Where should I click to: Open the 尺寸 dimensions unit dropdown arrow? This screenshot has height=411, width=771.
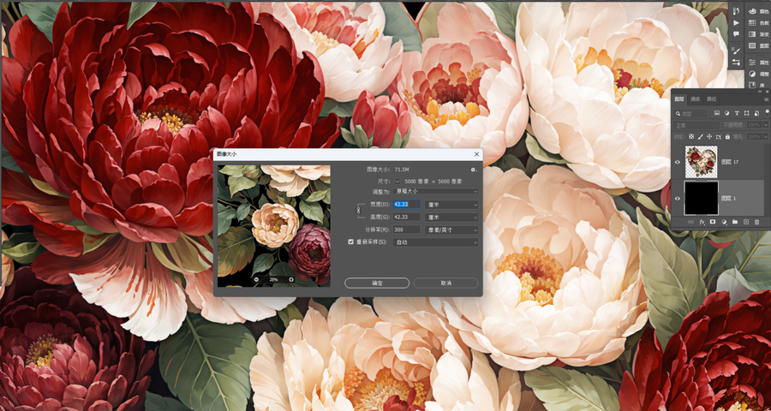pyautogui.click(x=397, y=182)
